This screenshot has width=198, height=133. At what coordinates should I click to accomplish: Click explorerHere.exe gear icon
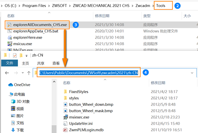10,38
